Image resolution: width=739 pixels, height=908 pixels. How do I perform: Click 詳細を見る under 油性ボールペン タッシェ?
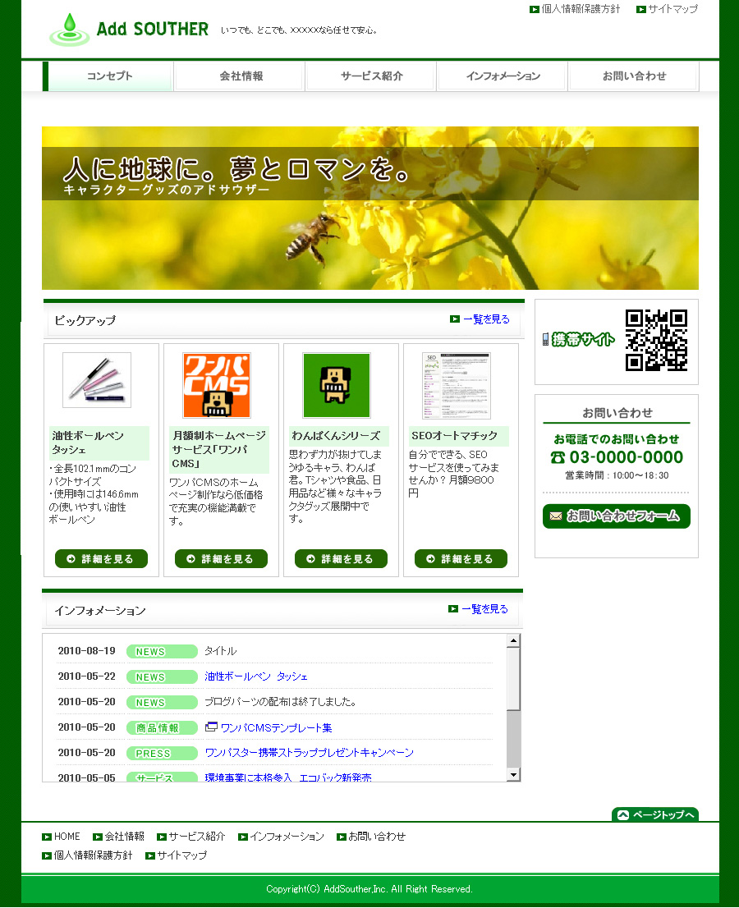(101, 559)
